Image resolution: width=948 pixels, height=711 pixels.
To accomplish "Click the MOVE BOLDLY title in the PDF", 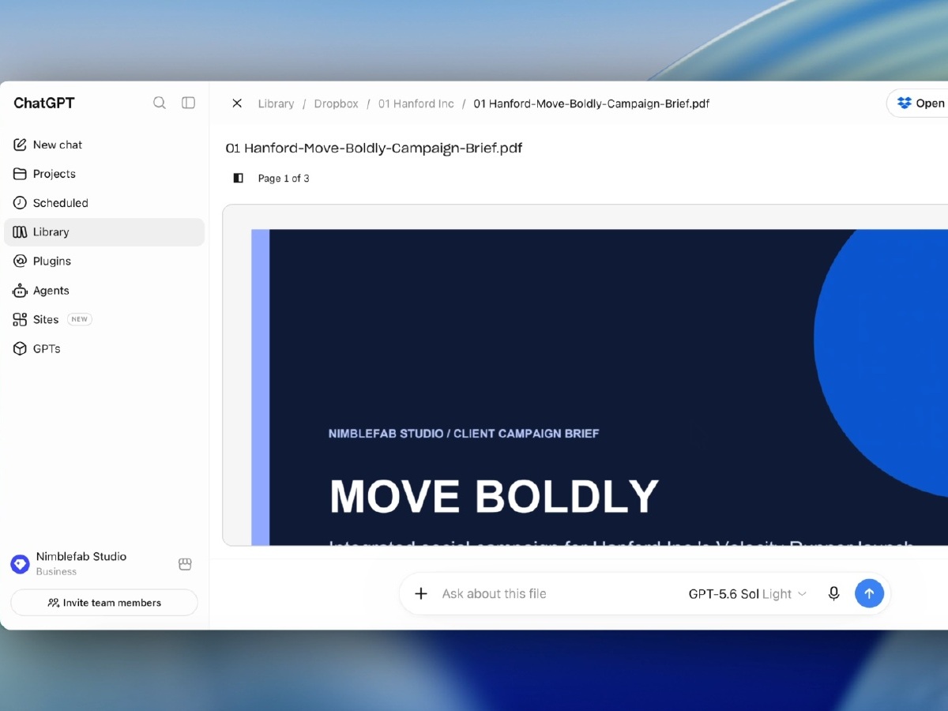I will (x=494, y=496).
